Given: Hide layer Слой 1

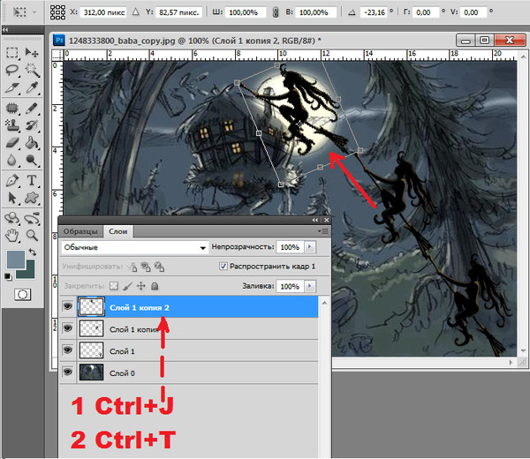Looking at the screenshot, I should (68, 350).
